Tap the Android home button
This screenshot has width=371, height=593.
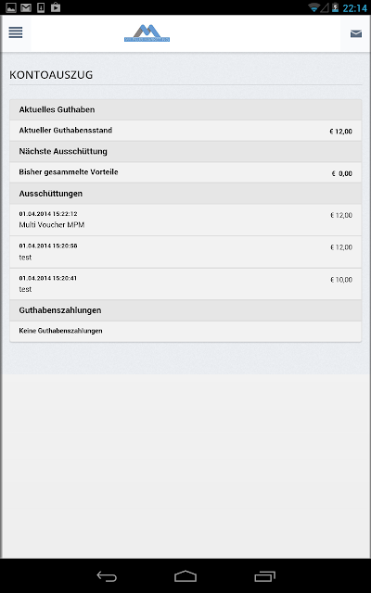(x=185, y=576)
